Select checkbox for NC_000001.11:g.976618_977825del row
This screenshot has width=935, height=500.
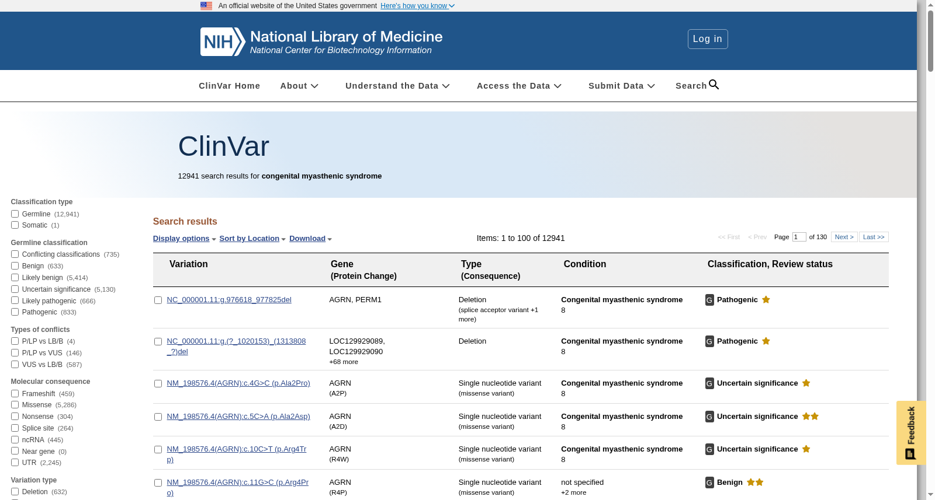(x=158, y=300)
